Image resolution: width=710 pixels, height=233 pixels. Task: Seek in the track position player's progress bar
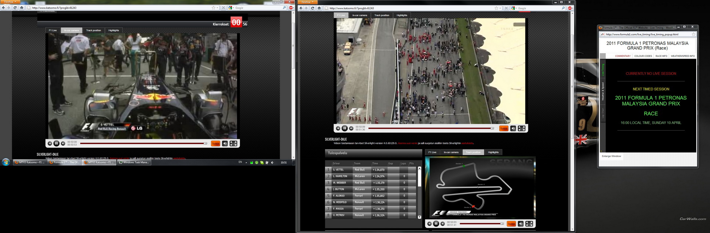482,223
